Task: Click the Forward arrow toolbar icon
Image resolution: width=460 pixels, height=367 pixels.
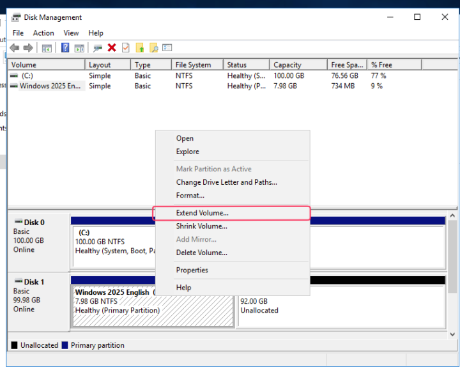Action: (x=27, y=48)
